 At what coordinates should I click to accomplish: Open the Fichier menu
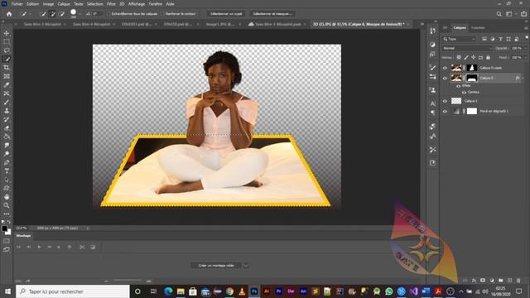coord(17,4)
